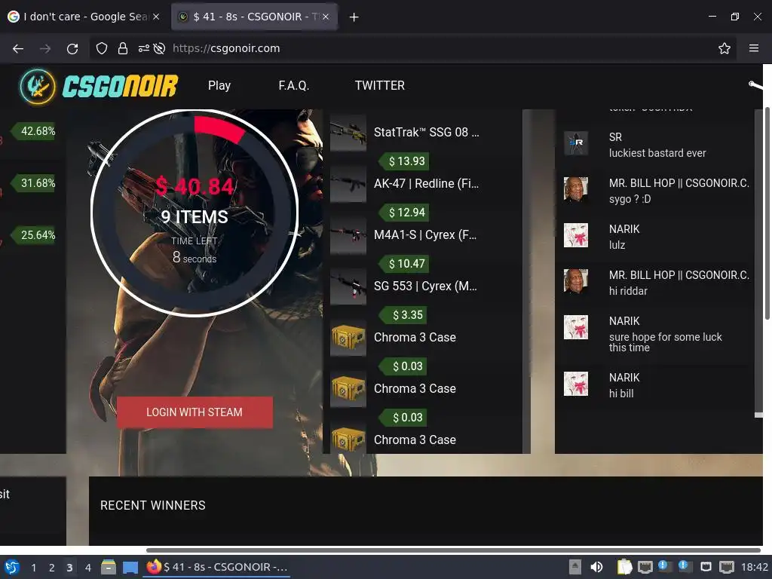Switch to the Google Search tab
Screen dimensions: 772x579
click(78, 17)
